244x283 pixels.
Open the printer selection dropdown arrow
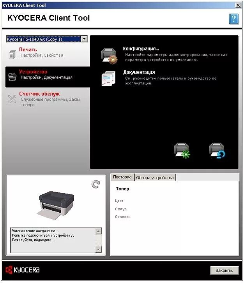point(84,39)
